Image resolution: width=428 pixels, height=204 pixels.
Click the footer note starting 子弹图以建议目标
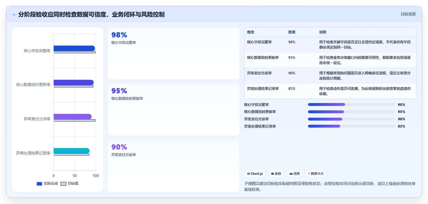click(x=330, y=186)
